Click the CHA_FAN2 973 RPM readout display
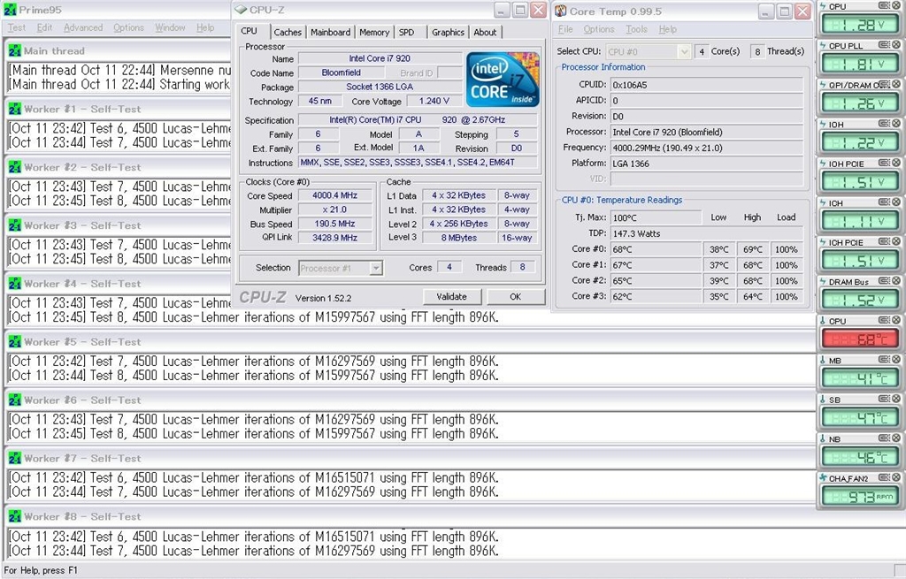 (860, 497)
